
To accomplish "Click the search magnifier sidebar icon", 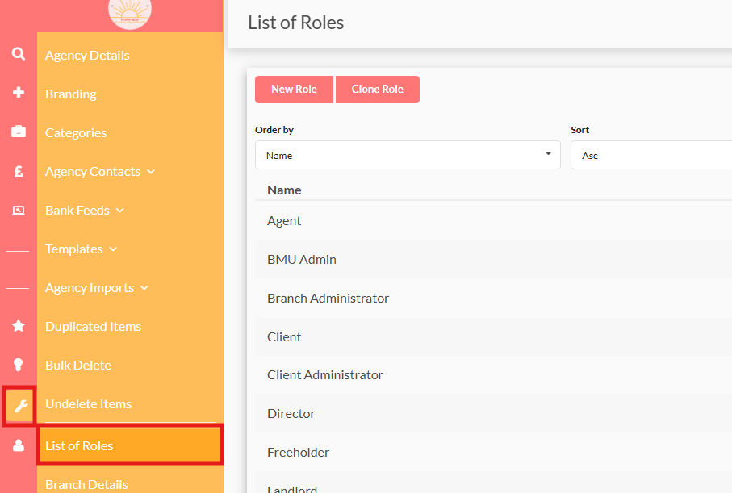I will pyautogui.click(x=19, y=54).
